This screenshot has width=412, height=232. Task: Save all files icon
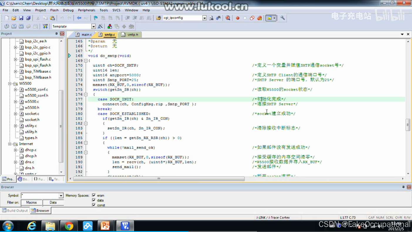click(x=28, y=18)
